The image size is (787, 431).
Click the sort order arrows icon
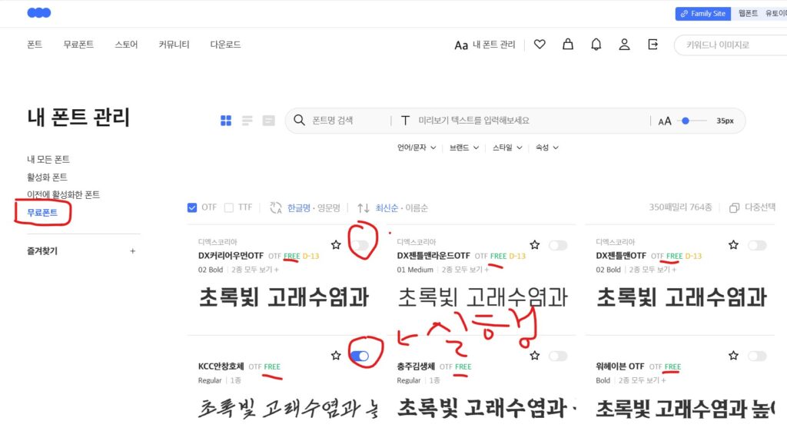(364, 207)
